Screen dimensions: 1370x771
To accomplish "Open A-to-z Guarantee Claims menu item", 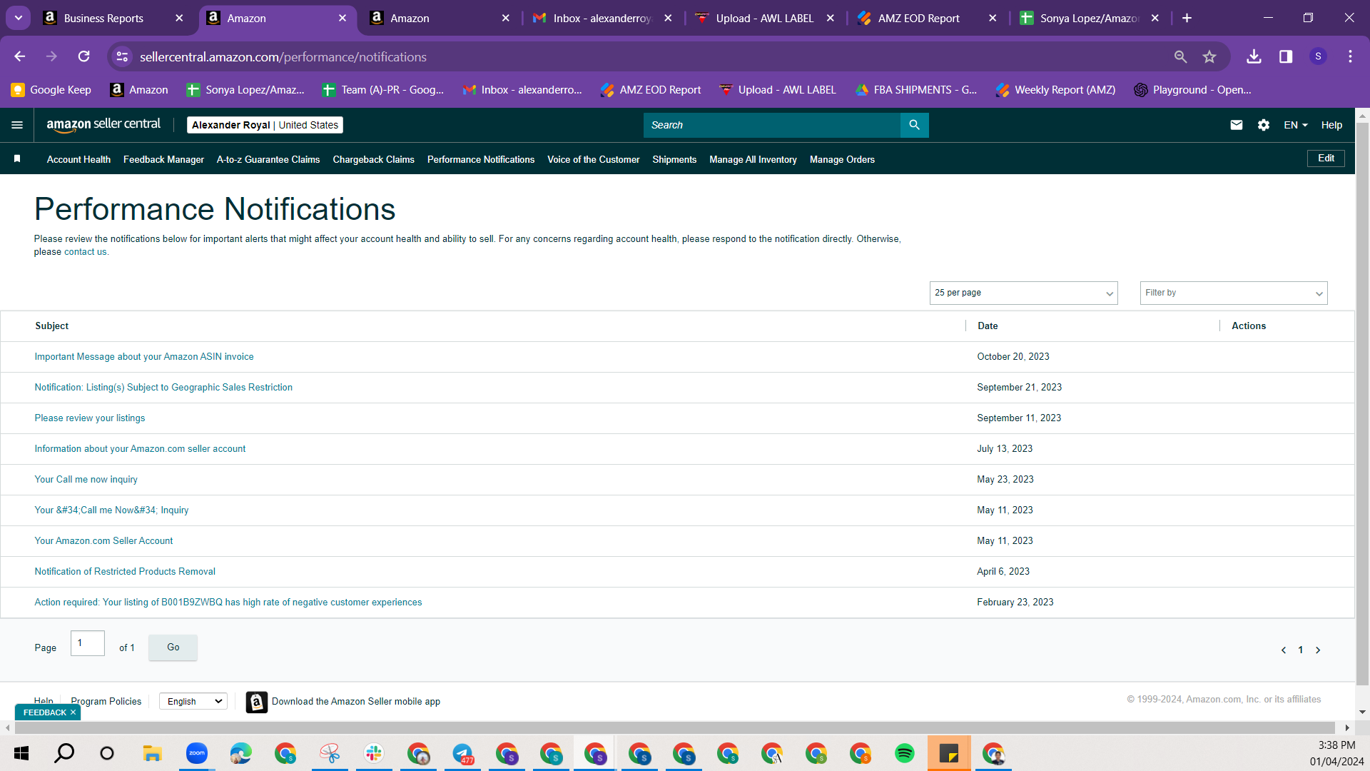I will coord(268,159).
